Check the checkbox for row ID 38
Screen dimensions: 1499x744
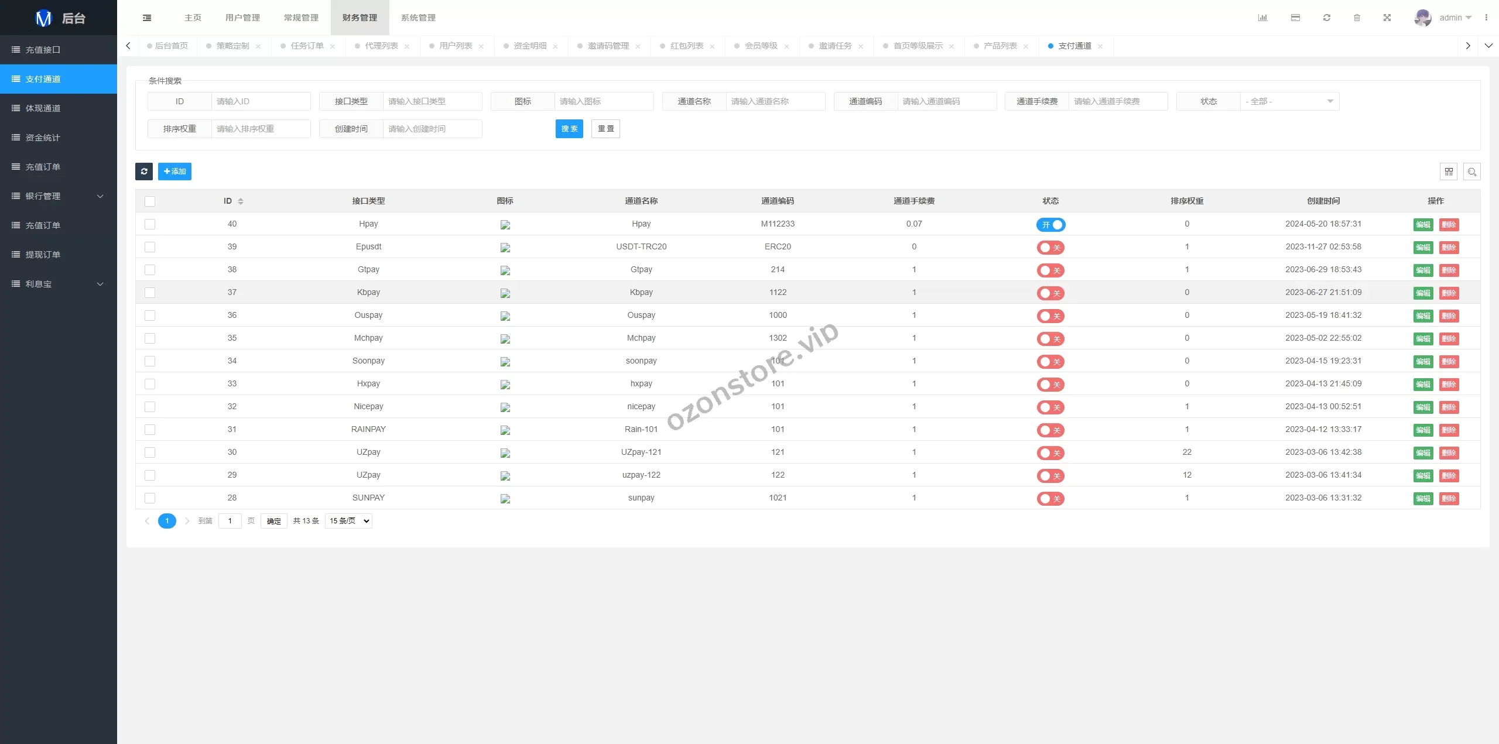150,270
